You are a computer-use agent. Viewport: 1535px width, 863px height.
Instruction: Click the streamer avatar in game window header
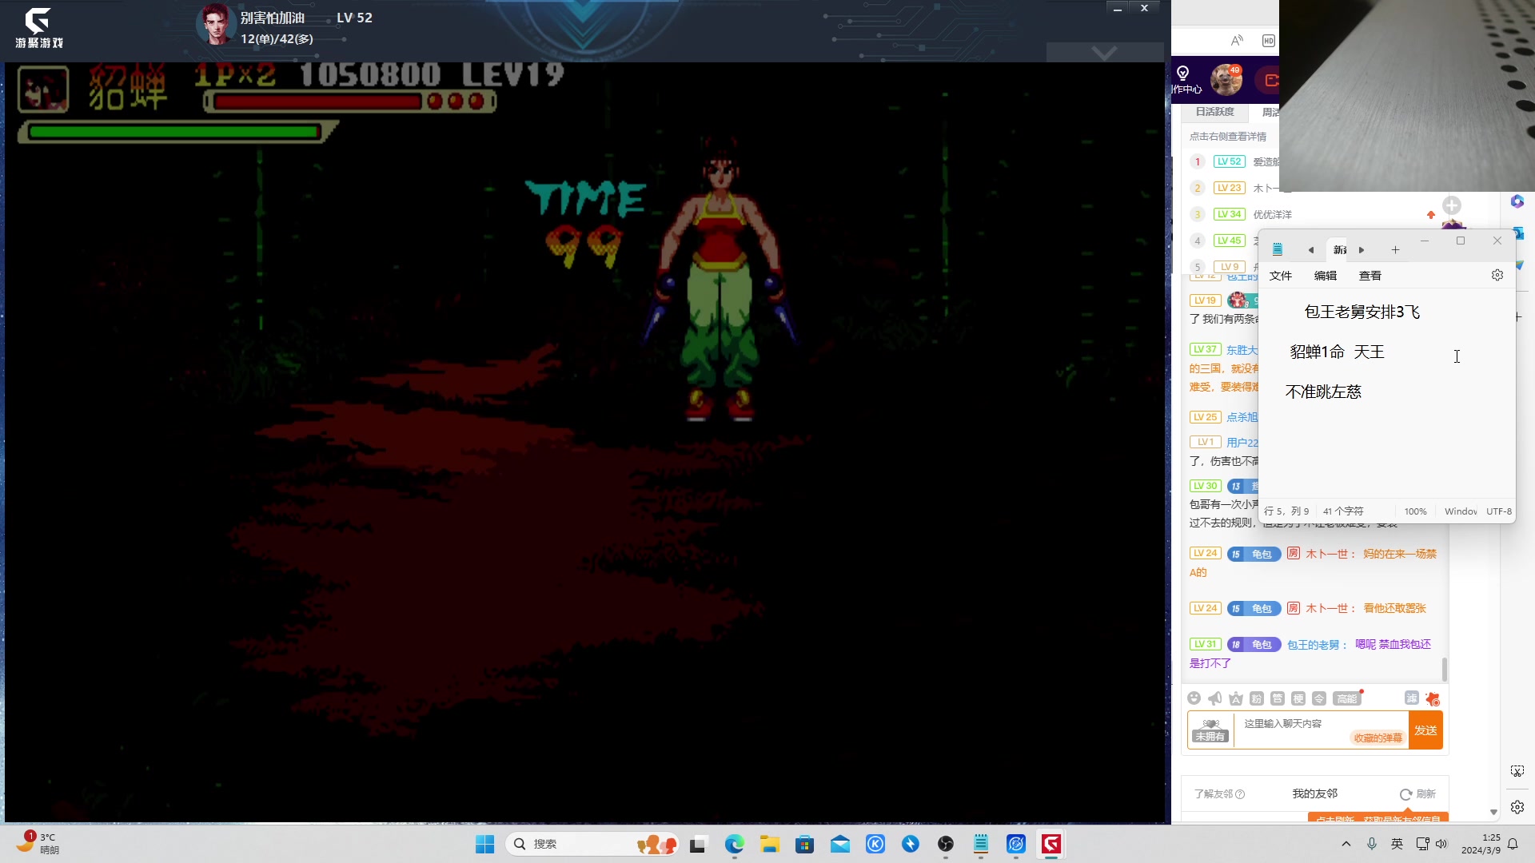(215, 24)
